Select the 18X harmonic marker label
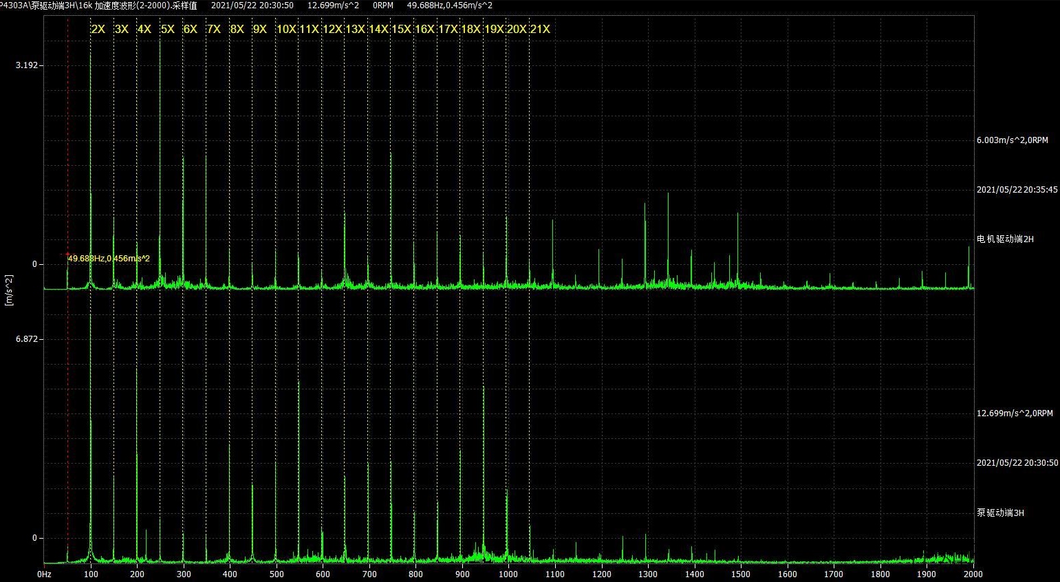This screenshot has height=582, width=1060. pos(470,30)
